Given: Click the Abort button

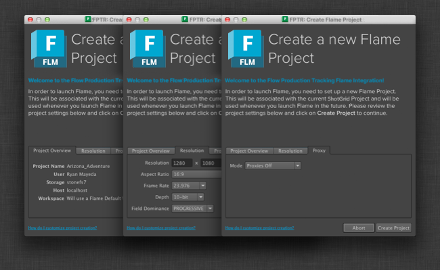Looking at the screenshot, I should tap(359, 227).
